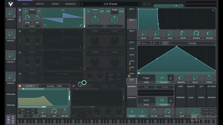Toggle the Filter 1 power button

[20, 86]
